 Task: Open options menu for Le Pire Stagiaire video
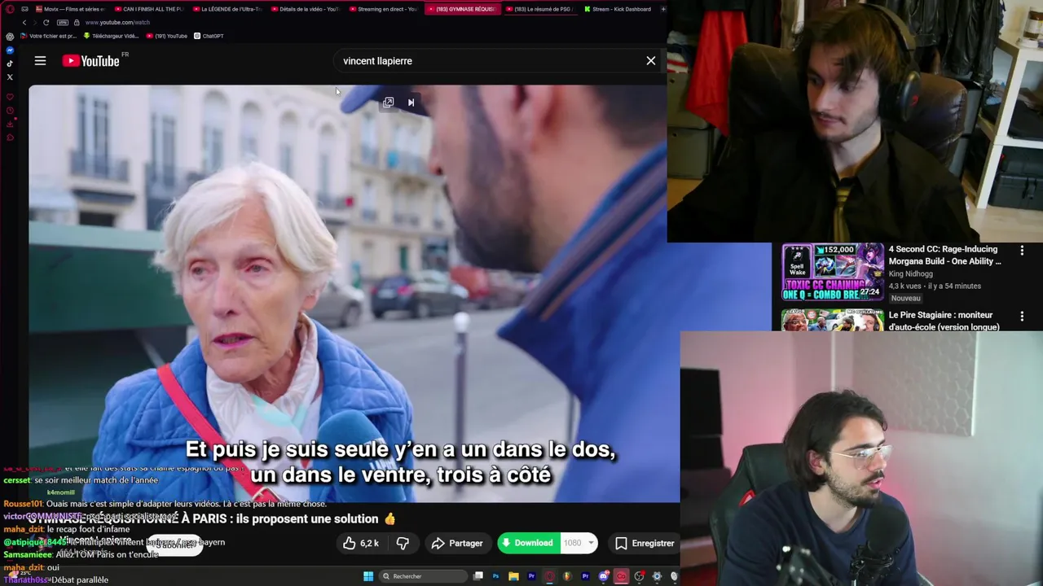[1022, 316]
